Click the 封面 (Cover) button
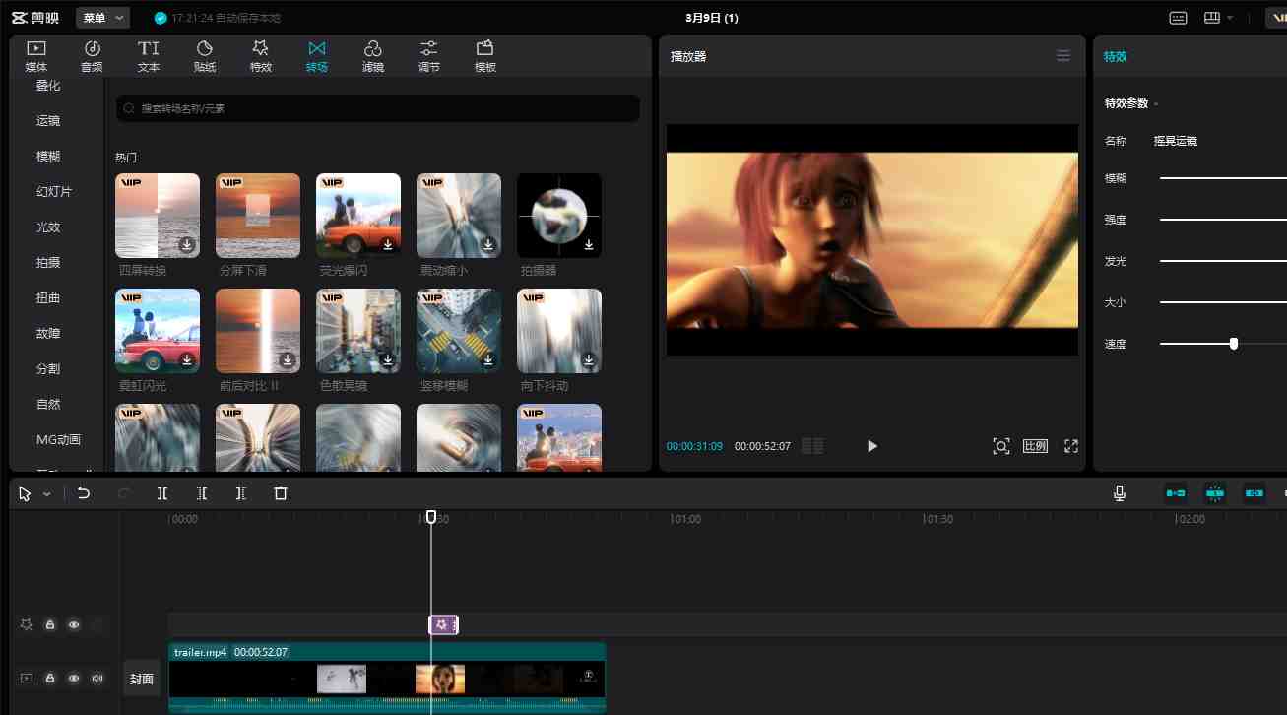This screenshot has height=715, width=1287. (x=141, y=678)
